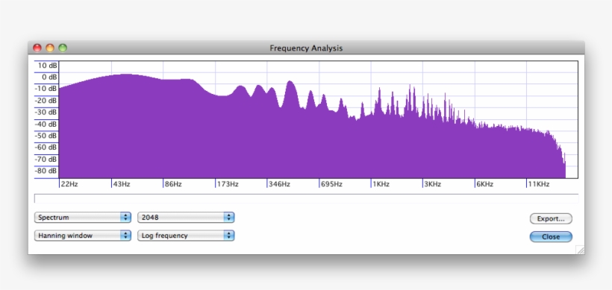
Task: Click the empty info field below graph
Action: pyautogui.click(x=307, y=198)
